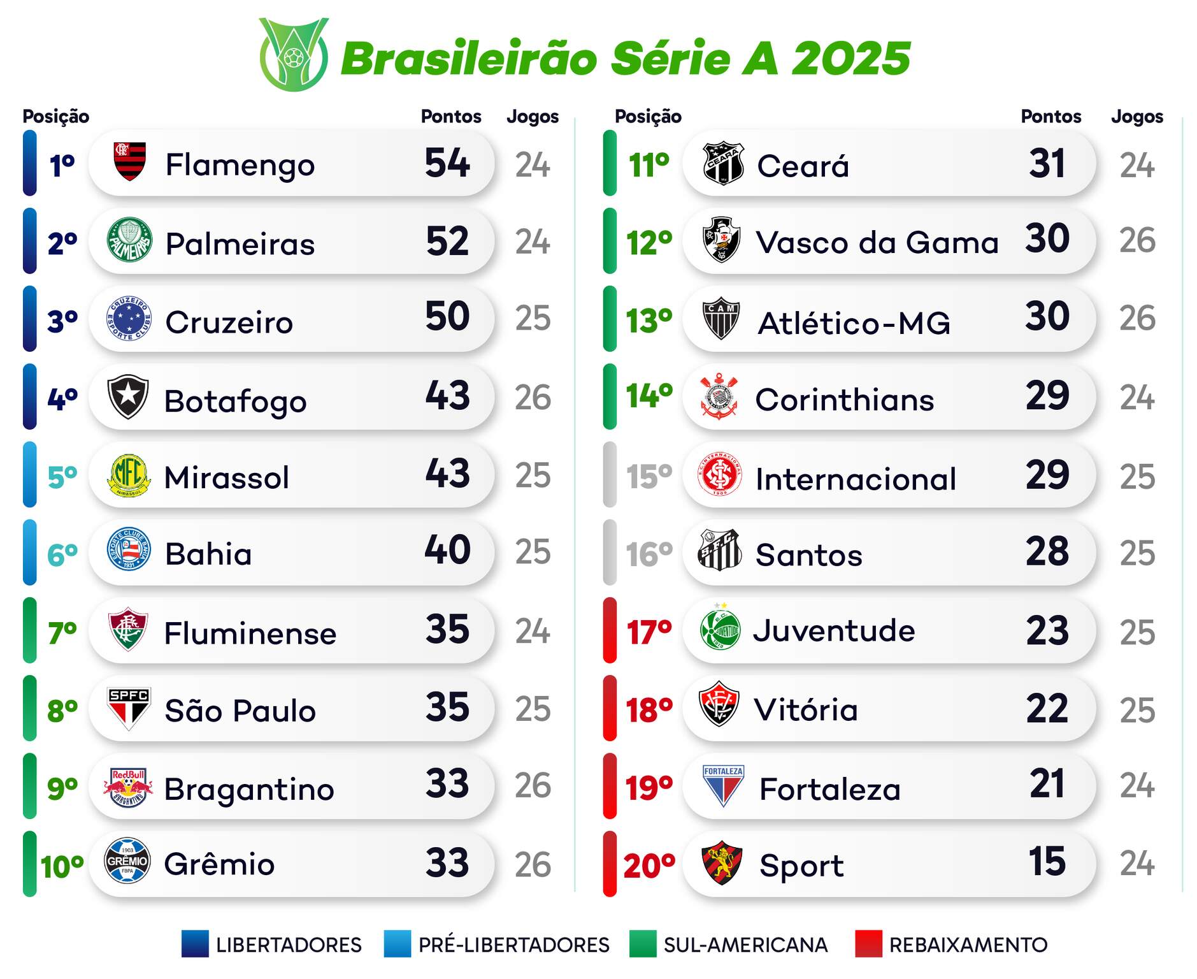
Task: Click the red Rebaixamento legend swatch
Action: tap(868, 944)
